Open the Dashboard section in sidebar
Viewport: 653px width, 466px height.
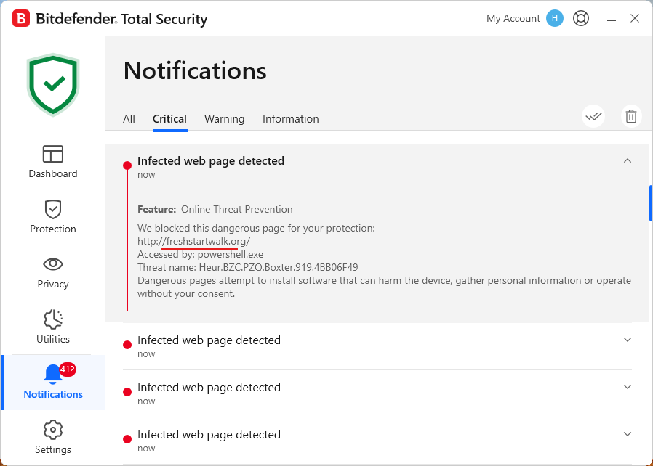click(x=52, y=161)
